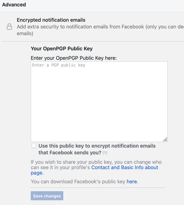This screenshot has height=205, width=184.
Task: Open the Contact and Basic Info about link
Action: [x=125, y=167]
